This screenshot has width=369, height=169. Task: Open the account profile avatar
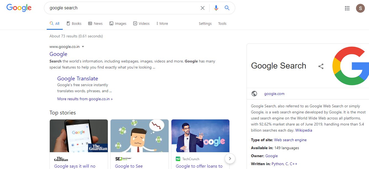[x=360, y=8]
